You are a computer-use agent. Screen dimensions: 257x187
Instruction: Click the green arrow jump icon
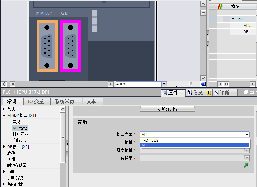point(246,166)
